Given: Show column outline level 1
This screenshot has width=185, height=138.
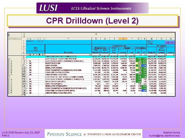Looking at the screenshot, I should point(24,34).
